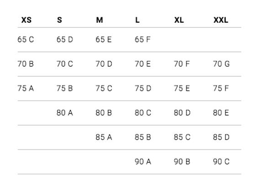Select the 70 G cell
Image resolution: width=263 pixels, height=191 pixels.
point(221,64)
